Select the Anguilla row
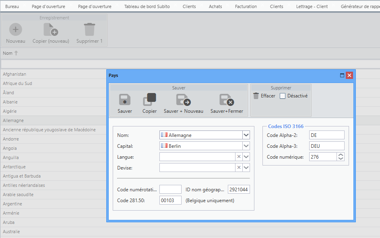The width and height of the screenshot is (380, 238). point(11,157)
